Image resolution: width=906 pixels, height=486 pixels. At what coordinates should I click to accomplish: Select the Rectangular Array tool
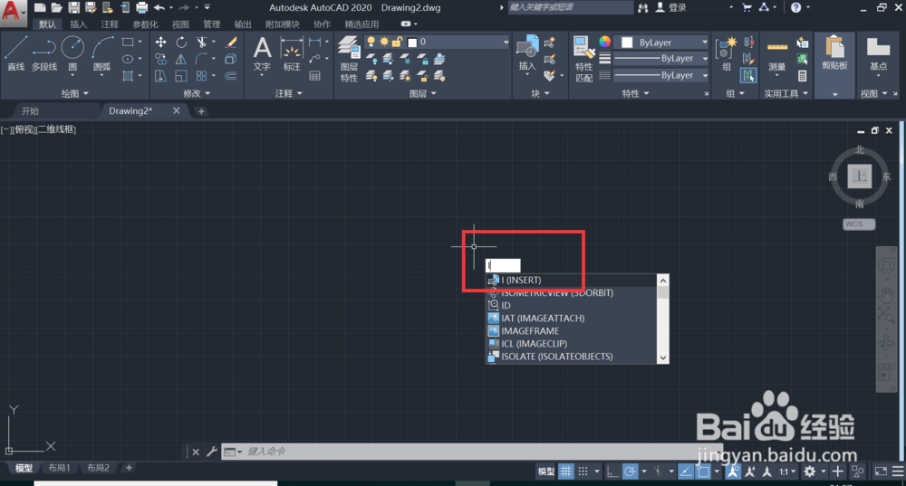(201, 76)
